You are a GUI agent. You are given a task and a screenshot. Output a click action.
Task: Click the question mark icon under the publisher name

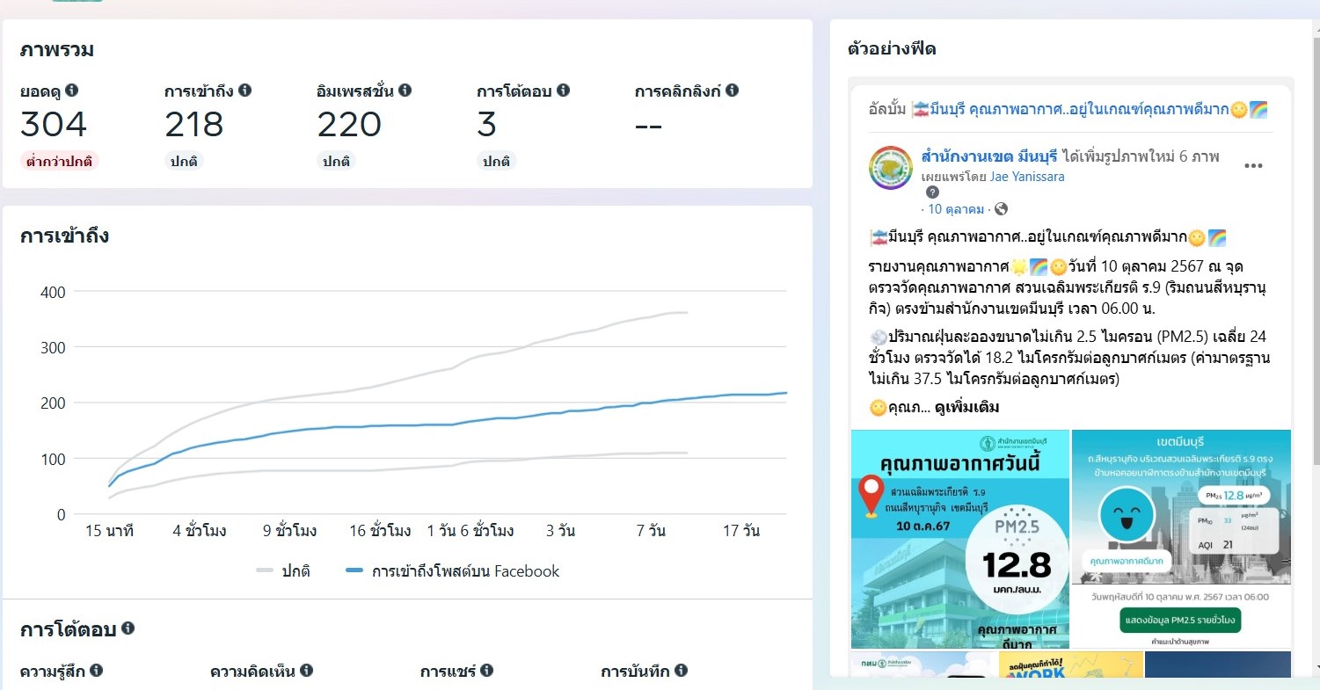(x=933, y=192)
